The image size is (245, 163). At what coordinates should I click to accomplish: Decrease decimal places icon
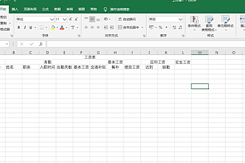click(180, 27)
